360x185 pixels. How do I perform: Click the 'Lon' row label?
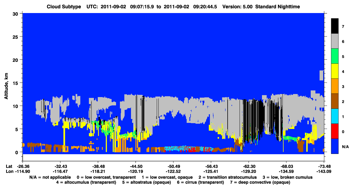click(x=9, y=171)
